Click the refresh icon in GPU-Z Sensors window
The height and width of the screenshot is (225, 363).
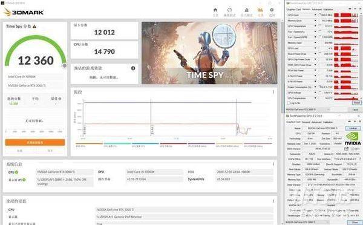[x=355, y=9]
